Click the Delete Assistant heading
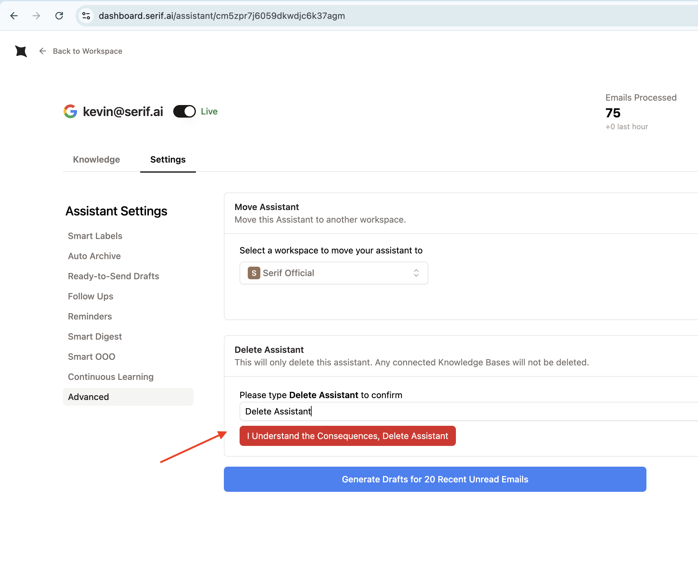 pos(269,350)
